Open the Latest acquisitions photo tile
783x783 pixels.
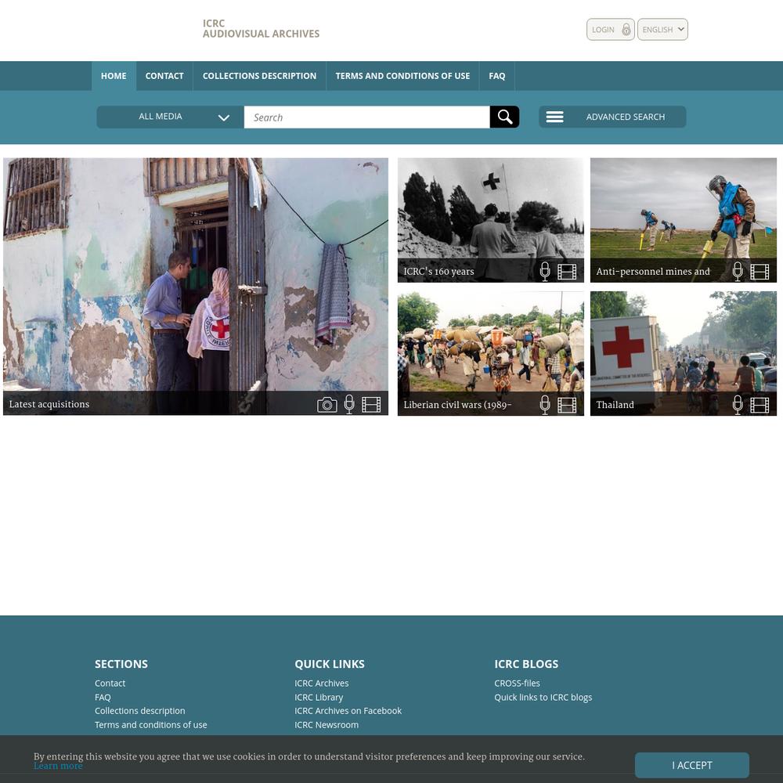[x=196, y=287]
